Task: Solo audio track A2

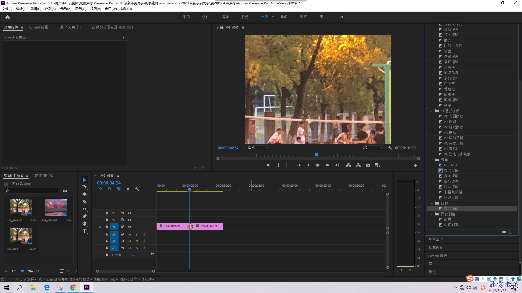Action: click(137, 241)
